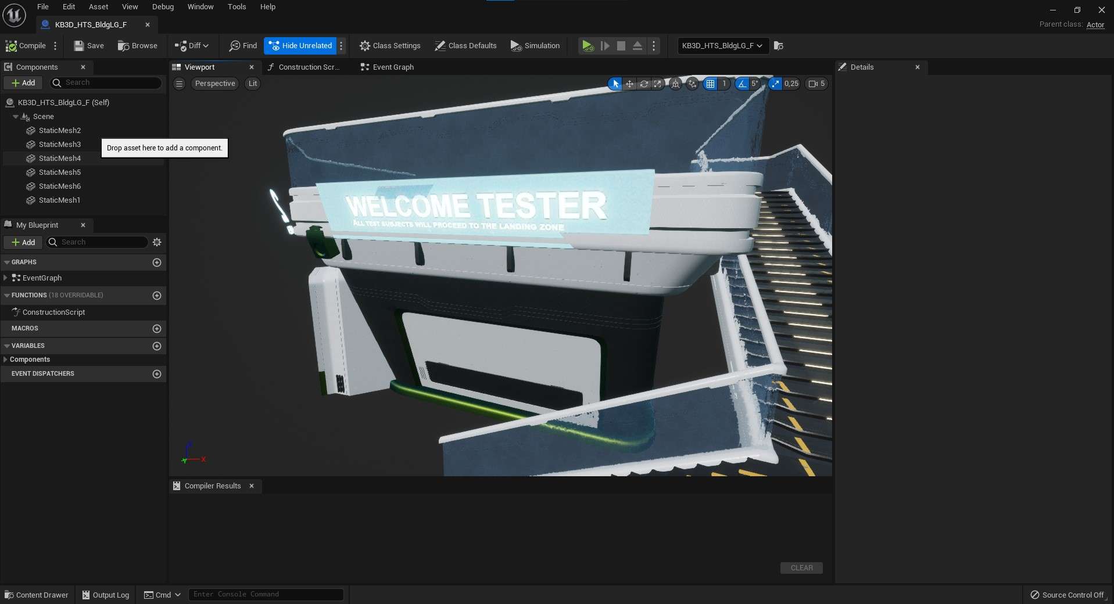
Task: Collapse the Scene root component
Action: coord(16,117)
